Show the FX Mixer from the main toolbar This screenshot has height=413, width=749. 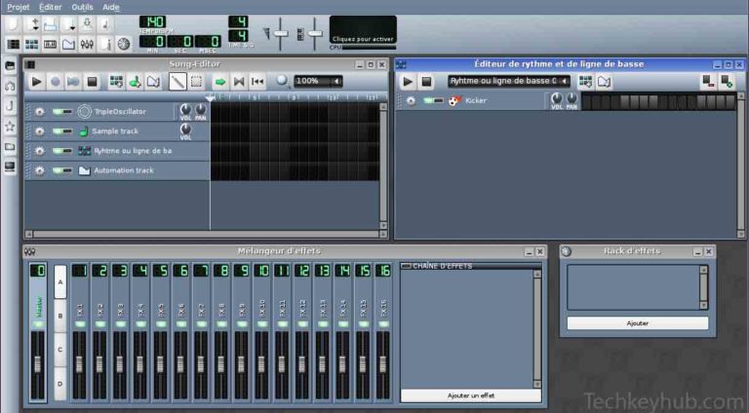[87, 44]
